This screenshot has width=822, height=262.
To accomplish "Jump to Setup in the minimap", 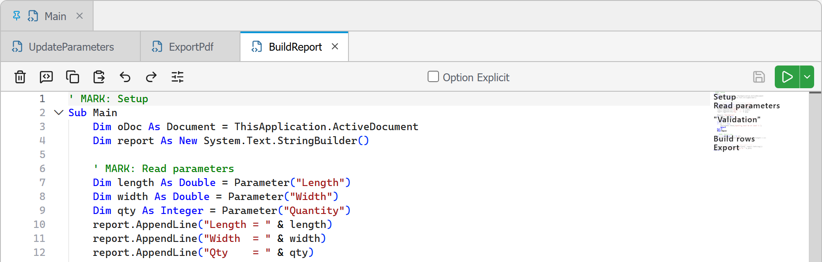I will (x=724, y=97).
